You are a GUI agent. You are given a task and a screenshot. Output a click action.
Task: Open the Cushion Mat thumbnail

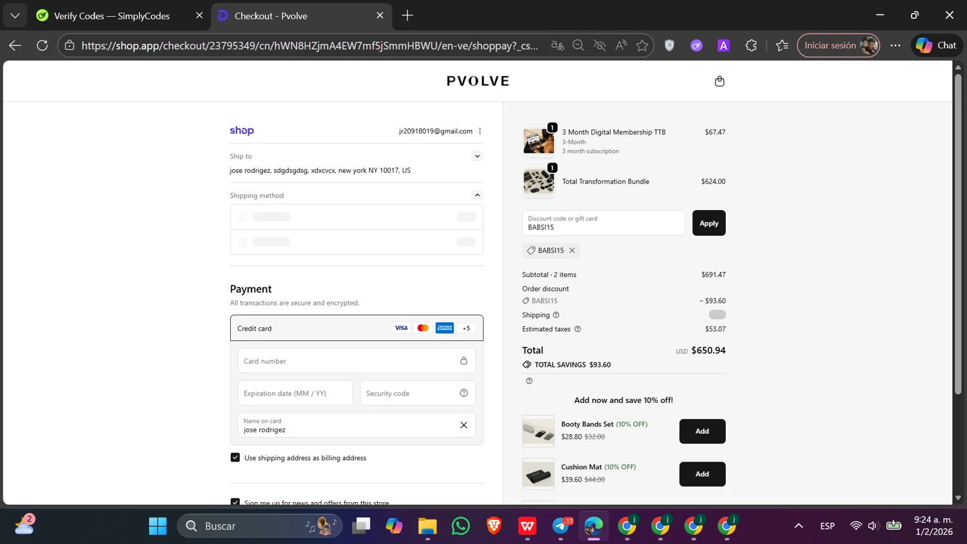pyautogui.click(x=538, y=474)
